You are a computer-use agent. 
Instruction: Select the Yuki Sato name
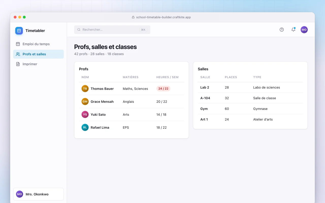[x=98, y=114]
